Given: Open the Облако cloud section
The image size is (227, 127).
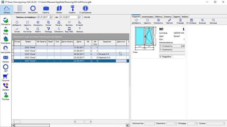Looking at the screenshot, I should coord(7,10).
